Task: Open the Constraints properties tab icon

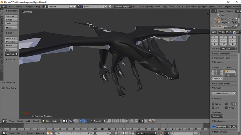Action: click(238, 32)
